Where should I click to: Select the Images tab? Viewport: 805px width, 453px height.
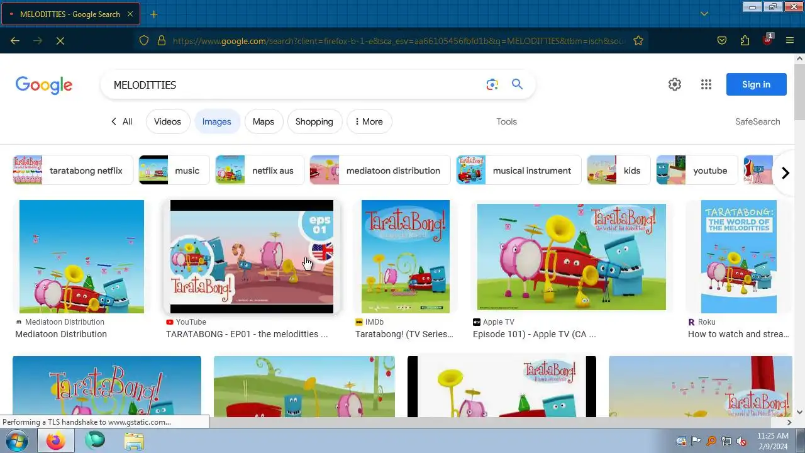point(216,121)
